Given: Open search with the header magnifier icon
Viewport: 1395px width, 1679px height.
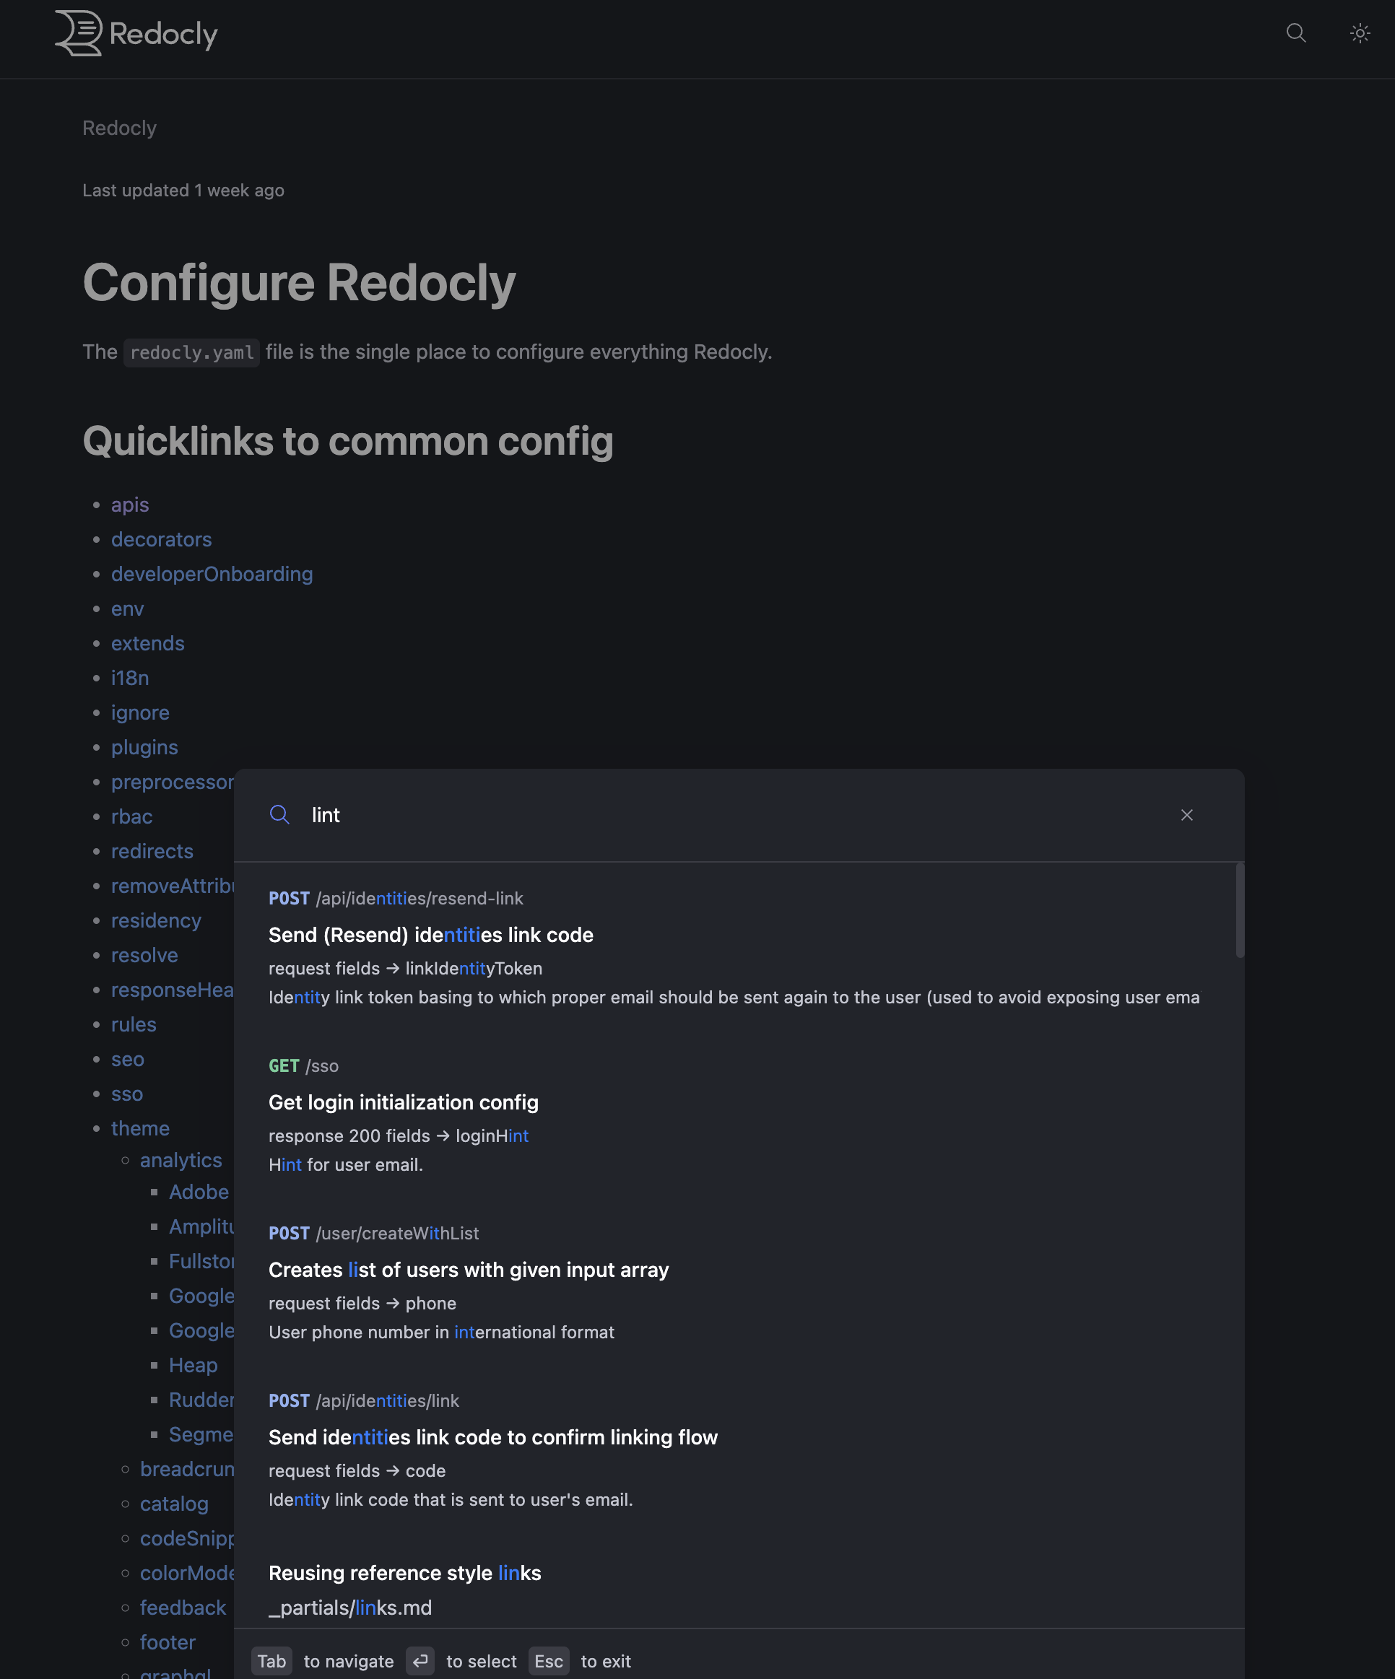Looking at the screenshot, I should [x=1296, y=32].
